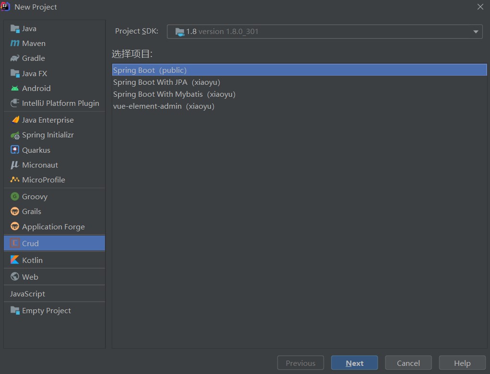
Task: Choose Quarkus from the list
Action: [x=54, y=150]
